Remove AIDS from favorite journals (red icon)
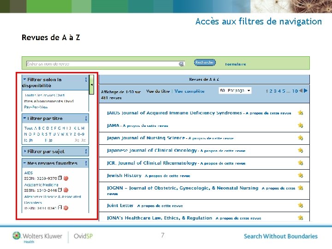Screen dimensions: 332x249 tap(66, 178)
